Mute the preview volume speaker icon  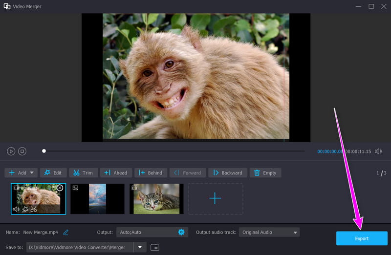pos(378,151)
